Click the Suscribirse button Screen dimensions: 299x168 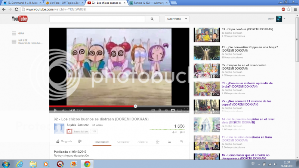click(78, 131)
